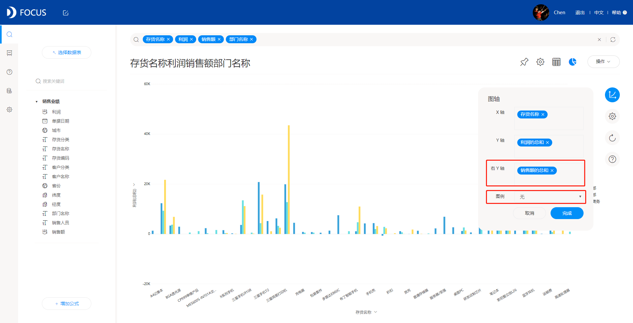Select the 经度 column
This screenshot has width=633, height=323.
(x=56, y=204)
